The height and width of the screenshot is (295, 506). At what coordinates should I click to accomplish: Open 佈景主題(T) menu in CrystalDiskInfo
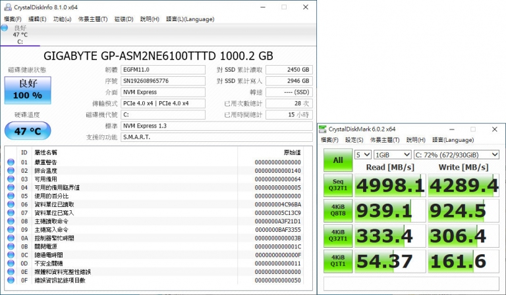(93, 19)
